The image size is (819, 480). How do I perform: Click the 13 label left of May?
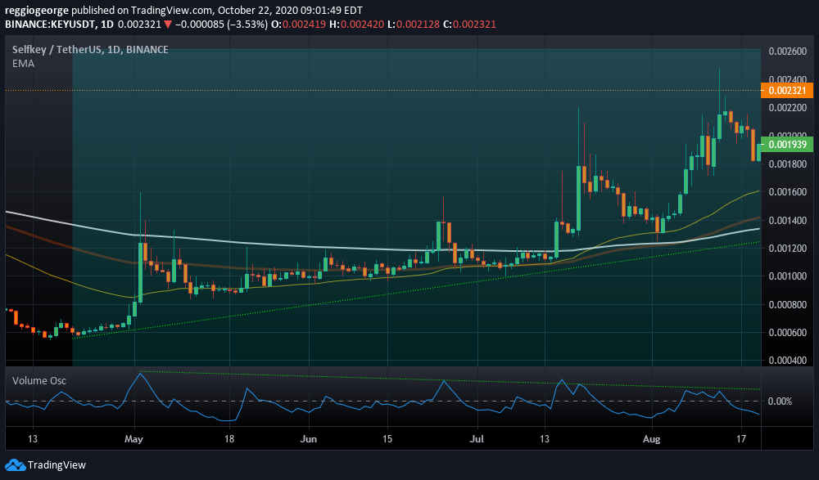coord(33,439)
